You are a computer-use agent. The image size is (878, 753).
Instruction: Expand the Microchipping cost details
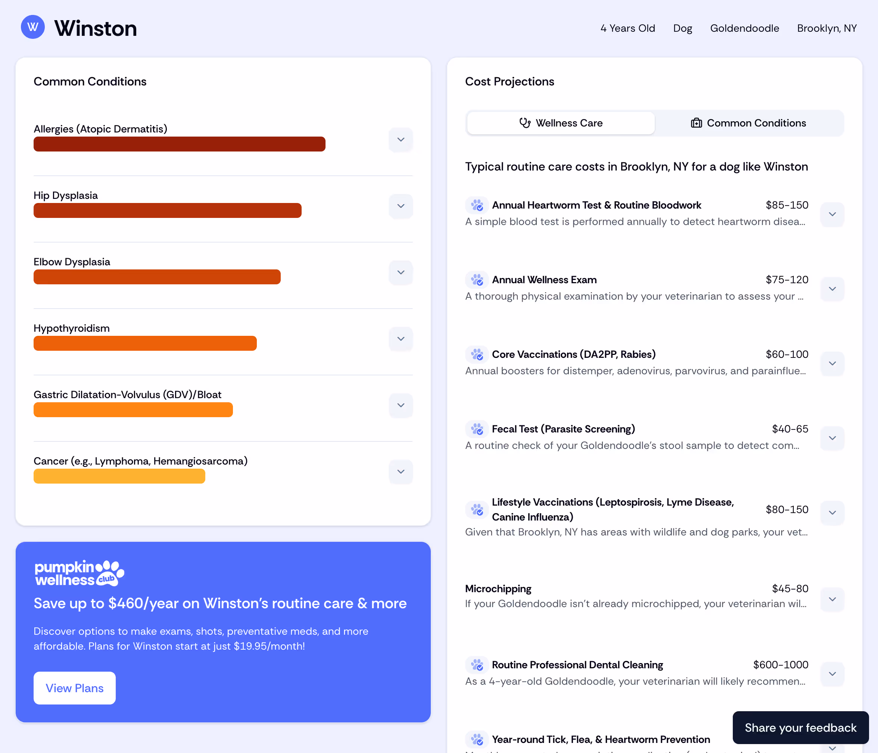[832, 599]
